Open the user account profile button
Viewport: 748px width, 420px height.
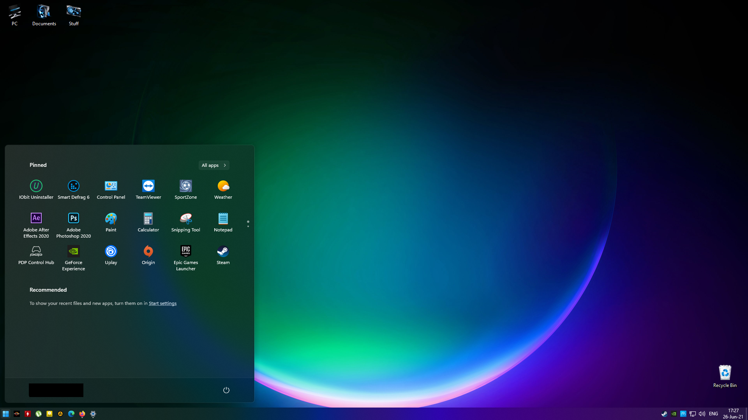tap(56, 390)
